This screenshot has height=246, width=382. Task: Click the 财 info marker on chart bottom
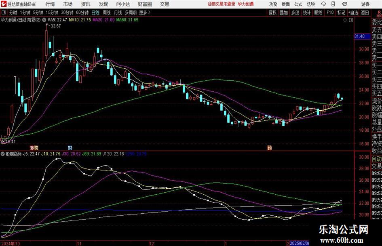[70, 147]
